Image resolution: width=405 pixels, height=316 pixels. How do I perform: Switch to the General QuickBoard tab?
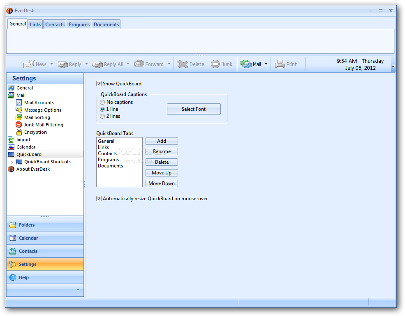[18, 24]
